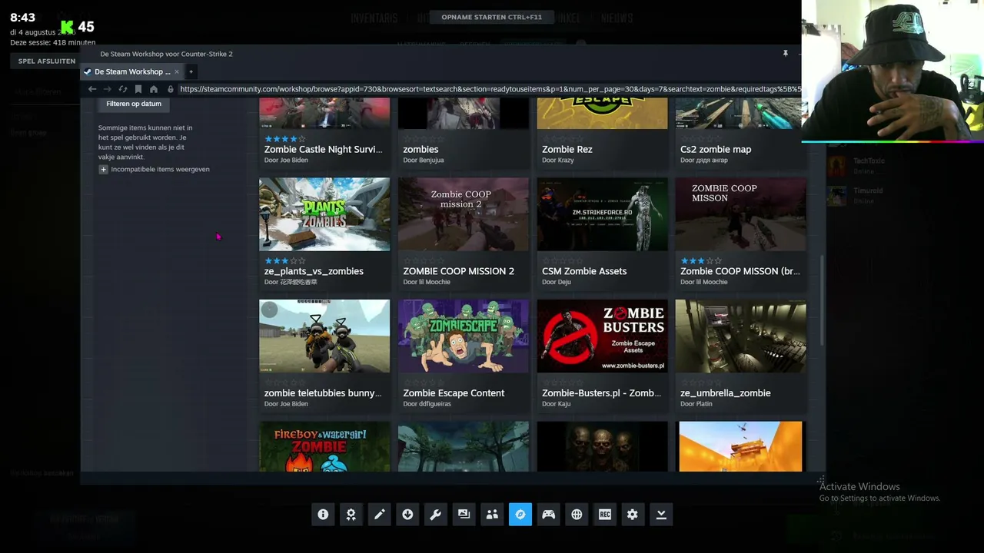Click author 'Door Kaju'

[557, 404]
